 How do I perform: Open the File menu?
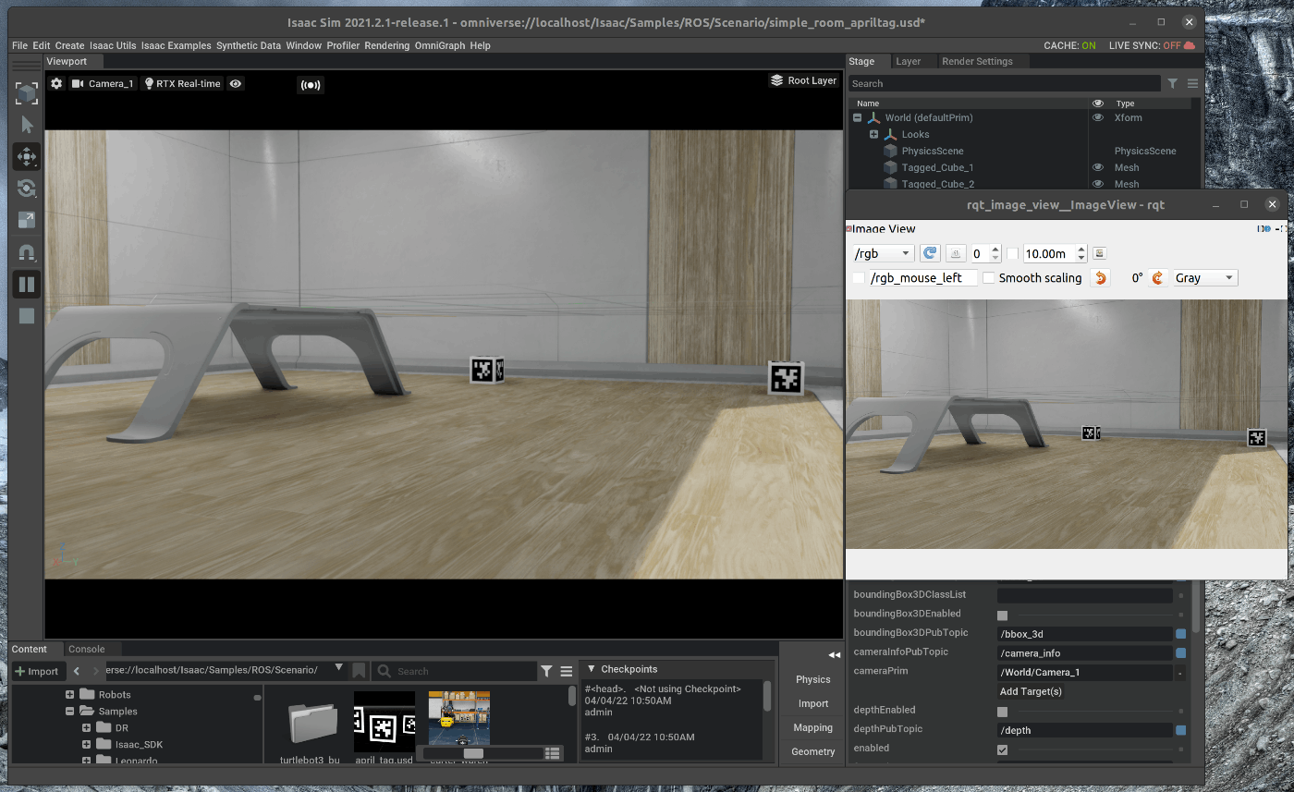[x=19, y=45]
